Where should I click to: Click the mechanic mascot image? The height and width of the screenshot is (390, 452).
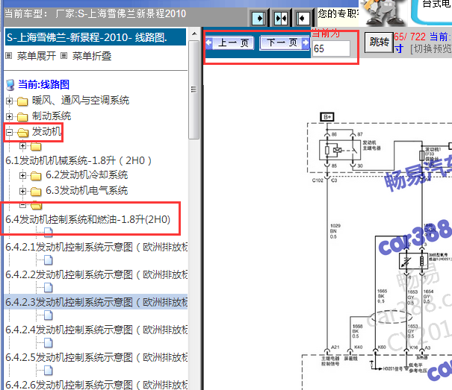click(x=384, y=13)
